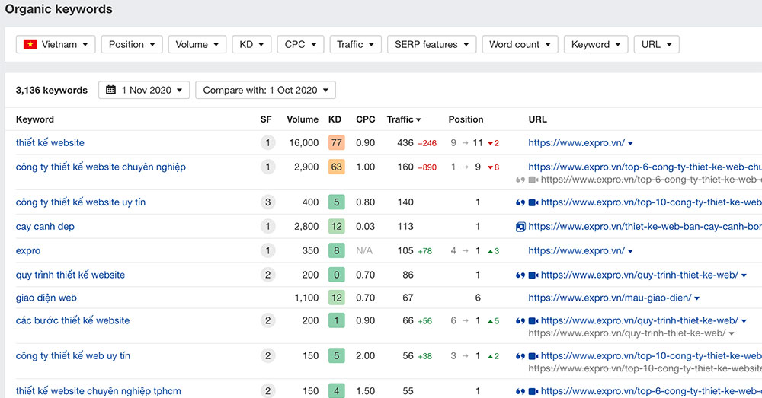Click SF badge 3 for 'công ty thiết kế website uy tín'
Image resolution: width=762 pixels, height=398 pixels.
coord(267,202)
